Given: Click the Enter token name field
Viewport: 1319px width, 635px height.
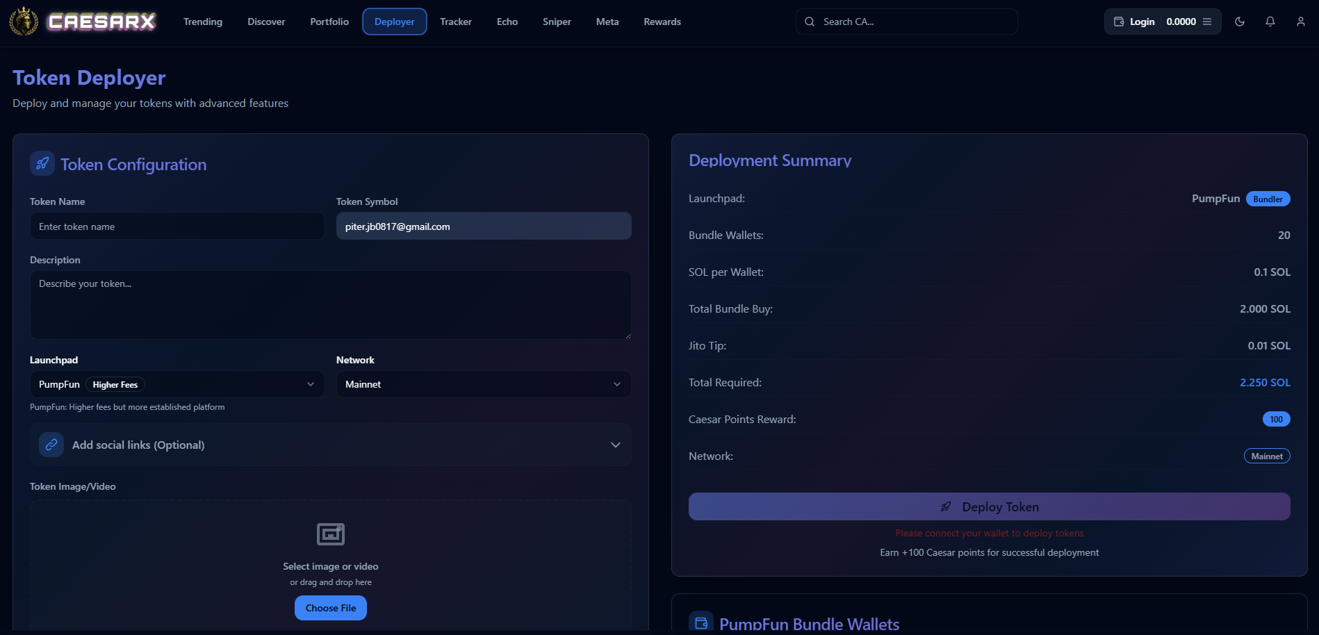Looking at the screenshot, I should (x=177, y=226).
